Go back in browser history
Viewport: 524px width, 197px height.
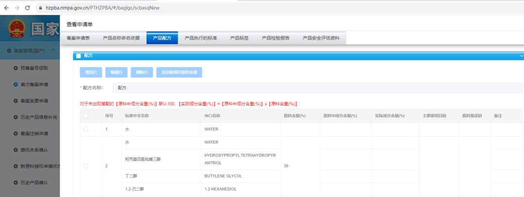pyautogui.click(x=6, y=8)
